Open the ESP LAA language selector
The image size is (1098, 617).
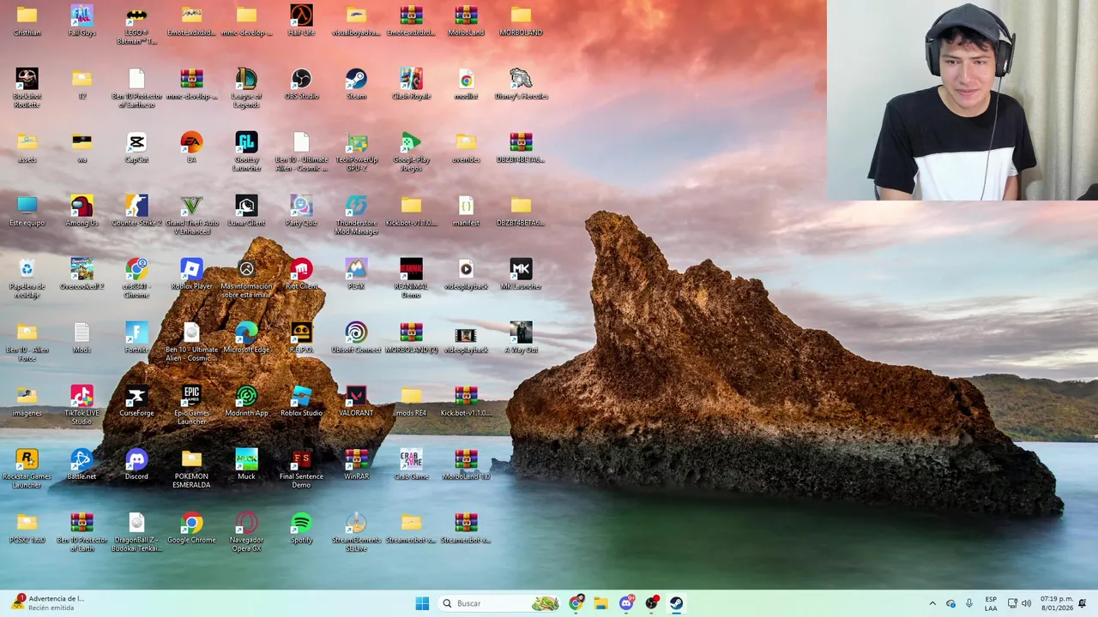click(x=991, y=603)
